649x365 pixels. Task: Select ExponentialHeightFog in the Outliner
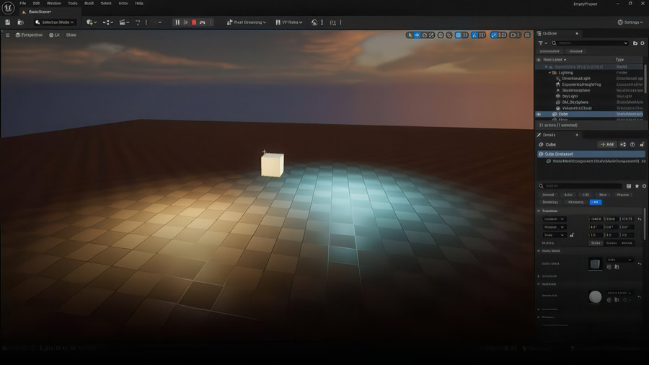(581, 84)
